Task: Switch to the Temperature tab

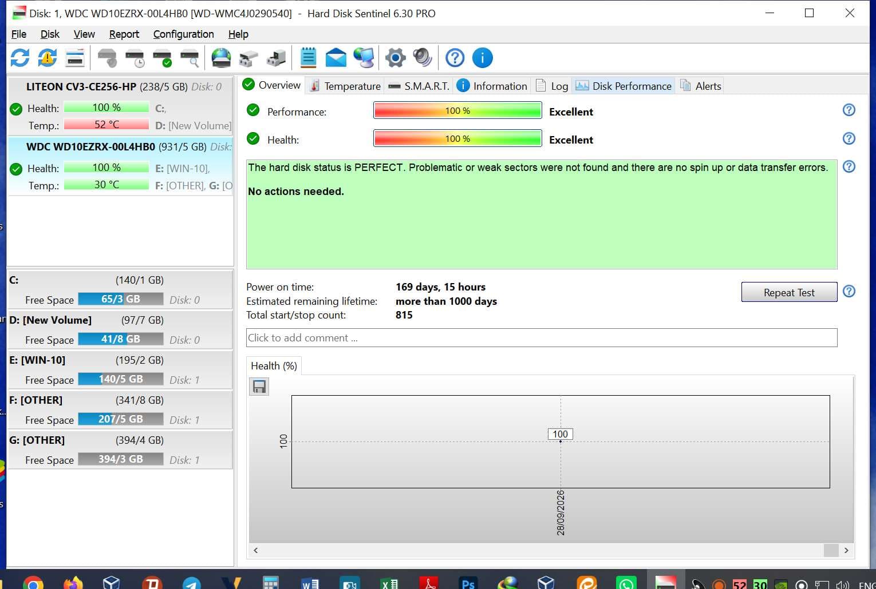Action: (x=345, y=86)
